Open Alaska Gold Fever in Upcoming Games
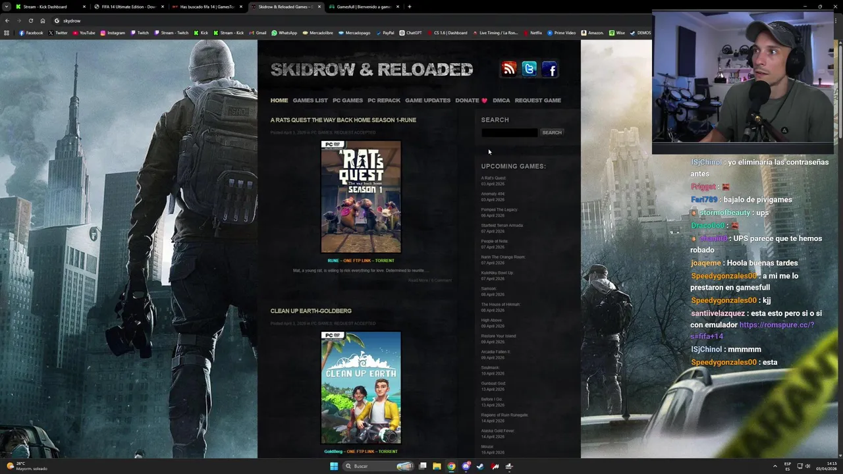Screen dimensions: 843x474 pyautogui.click(x=497, y=431)
